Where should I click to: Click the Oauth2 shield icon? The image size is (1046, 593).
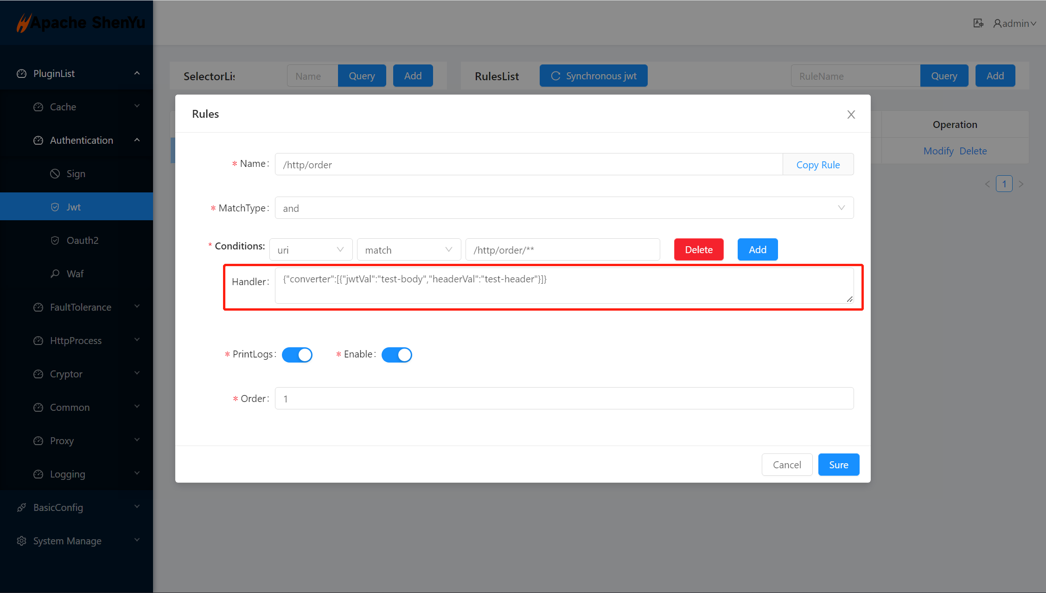pyautogui.click(x=55, y=240)
